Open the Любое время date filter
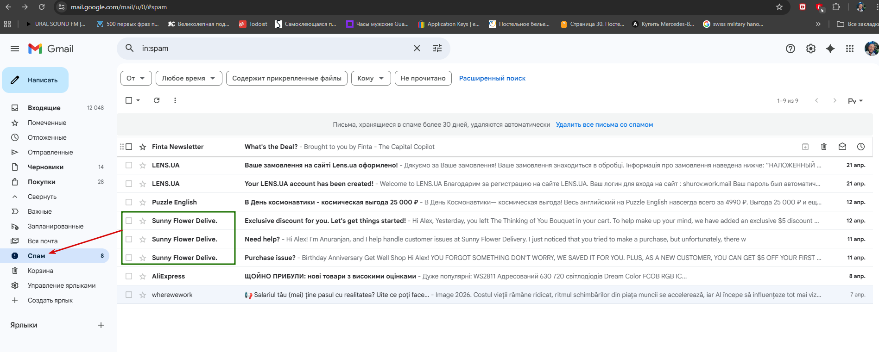879x352 pixels. coord(189,78)
